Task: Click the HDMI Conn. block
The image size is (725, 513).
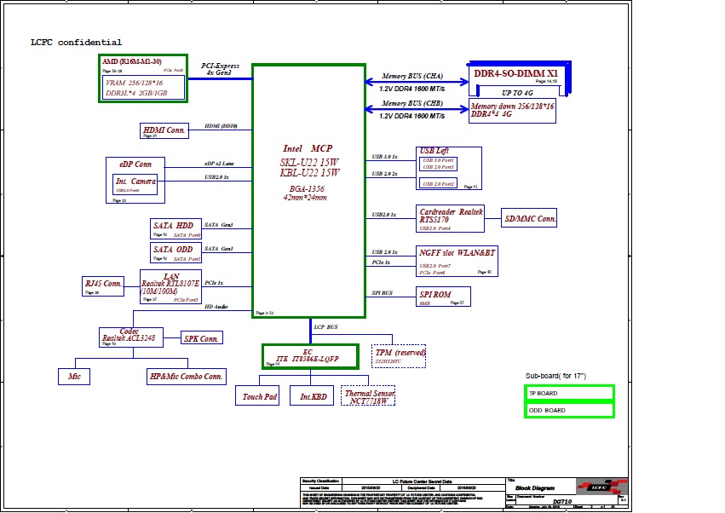Action: coord(164,131)
